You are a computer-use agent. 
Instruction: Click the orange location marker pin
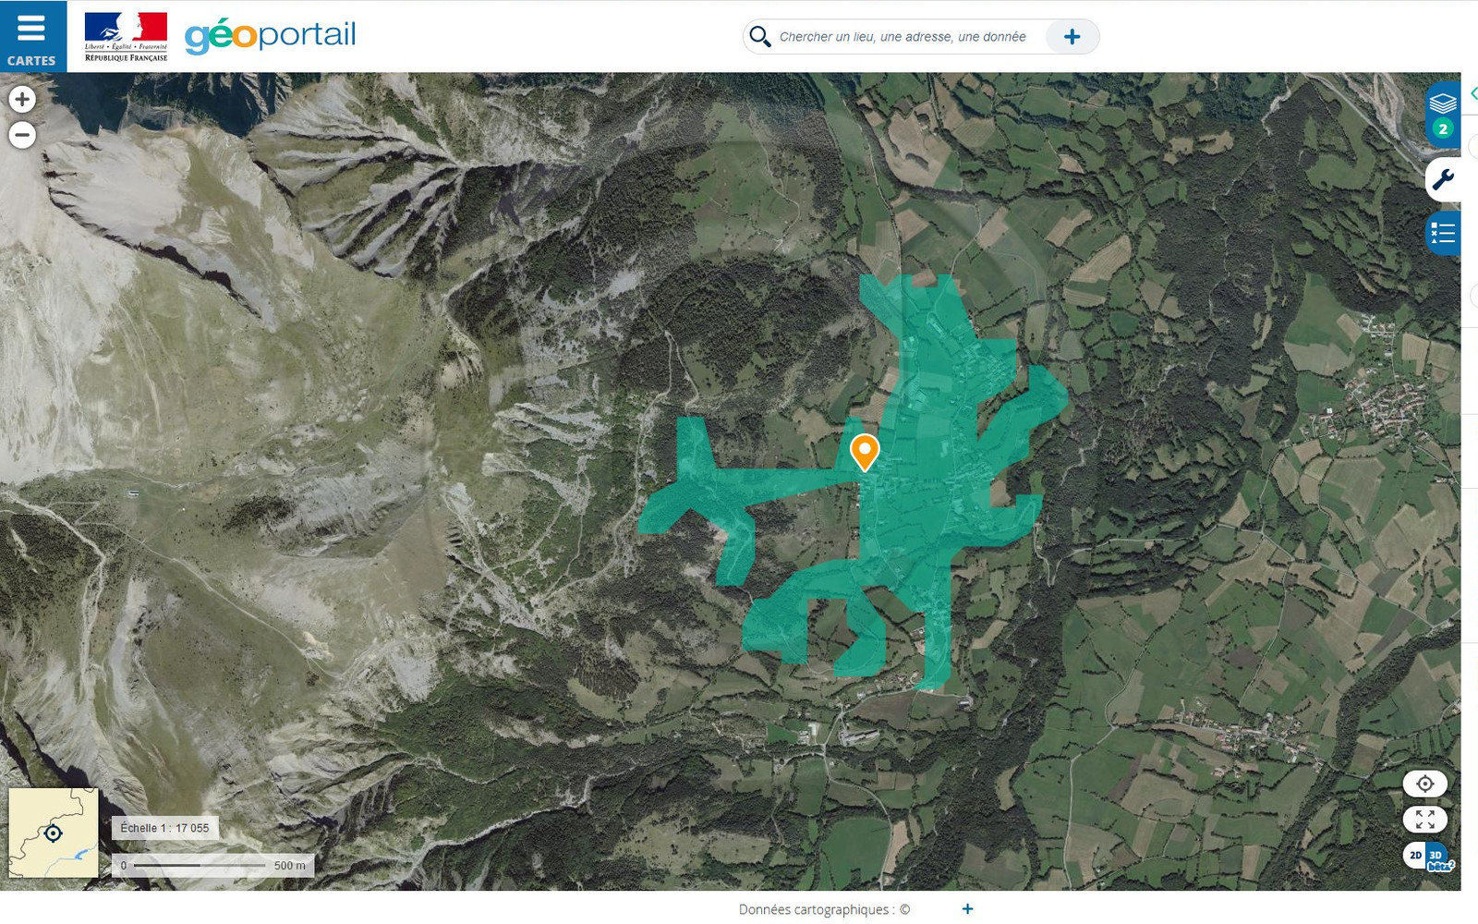[865, 451]
